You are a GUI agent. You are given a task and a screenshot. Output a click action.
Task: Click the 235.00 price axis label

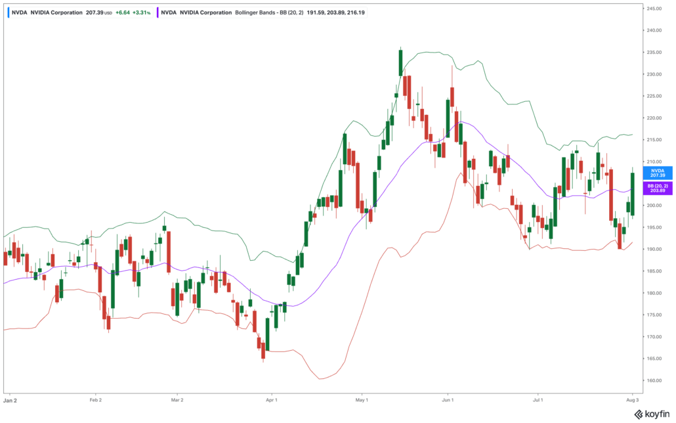654,53
